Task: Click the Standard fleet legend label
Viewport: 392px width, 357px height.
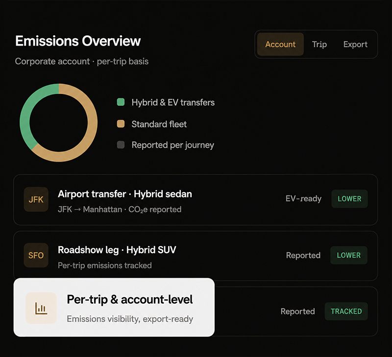Action: (x=159, y=124)
